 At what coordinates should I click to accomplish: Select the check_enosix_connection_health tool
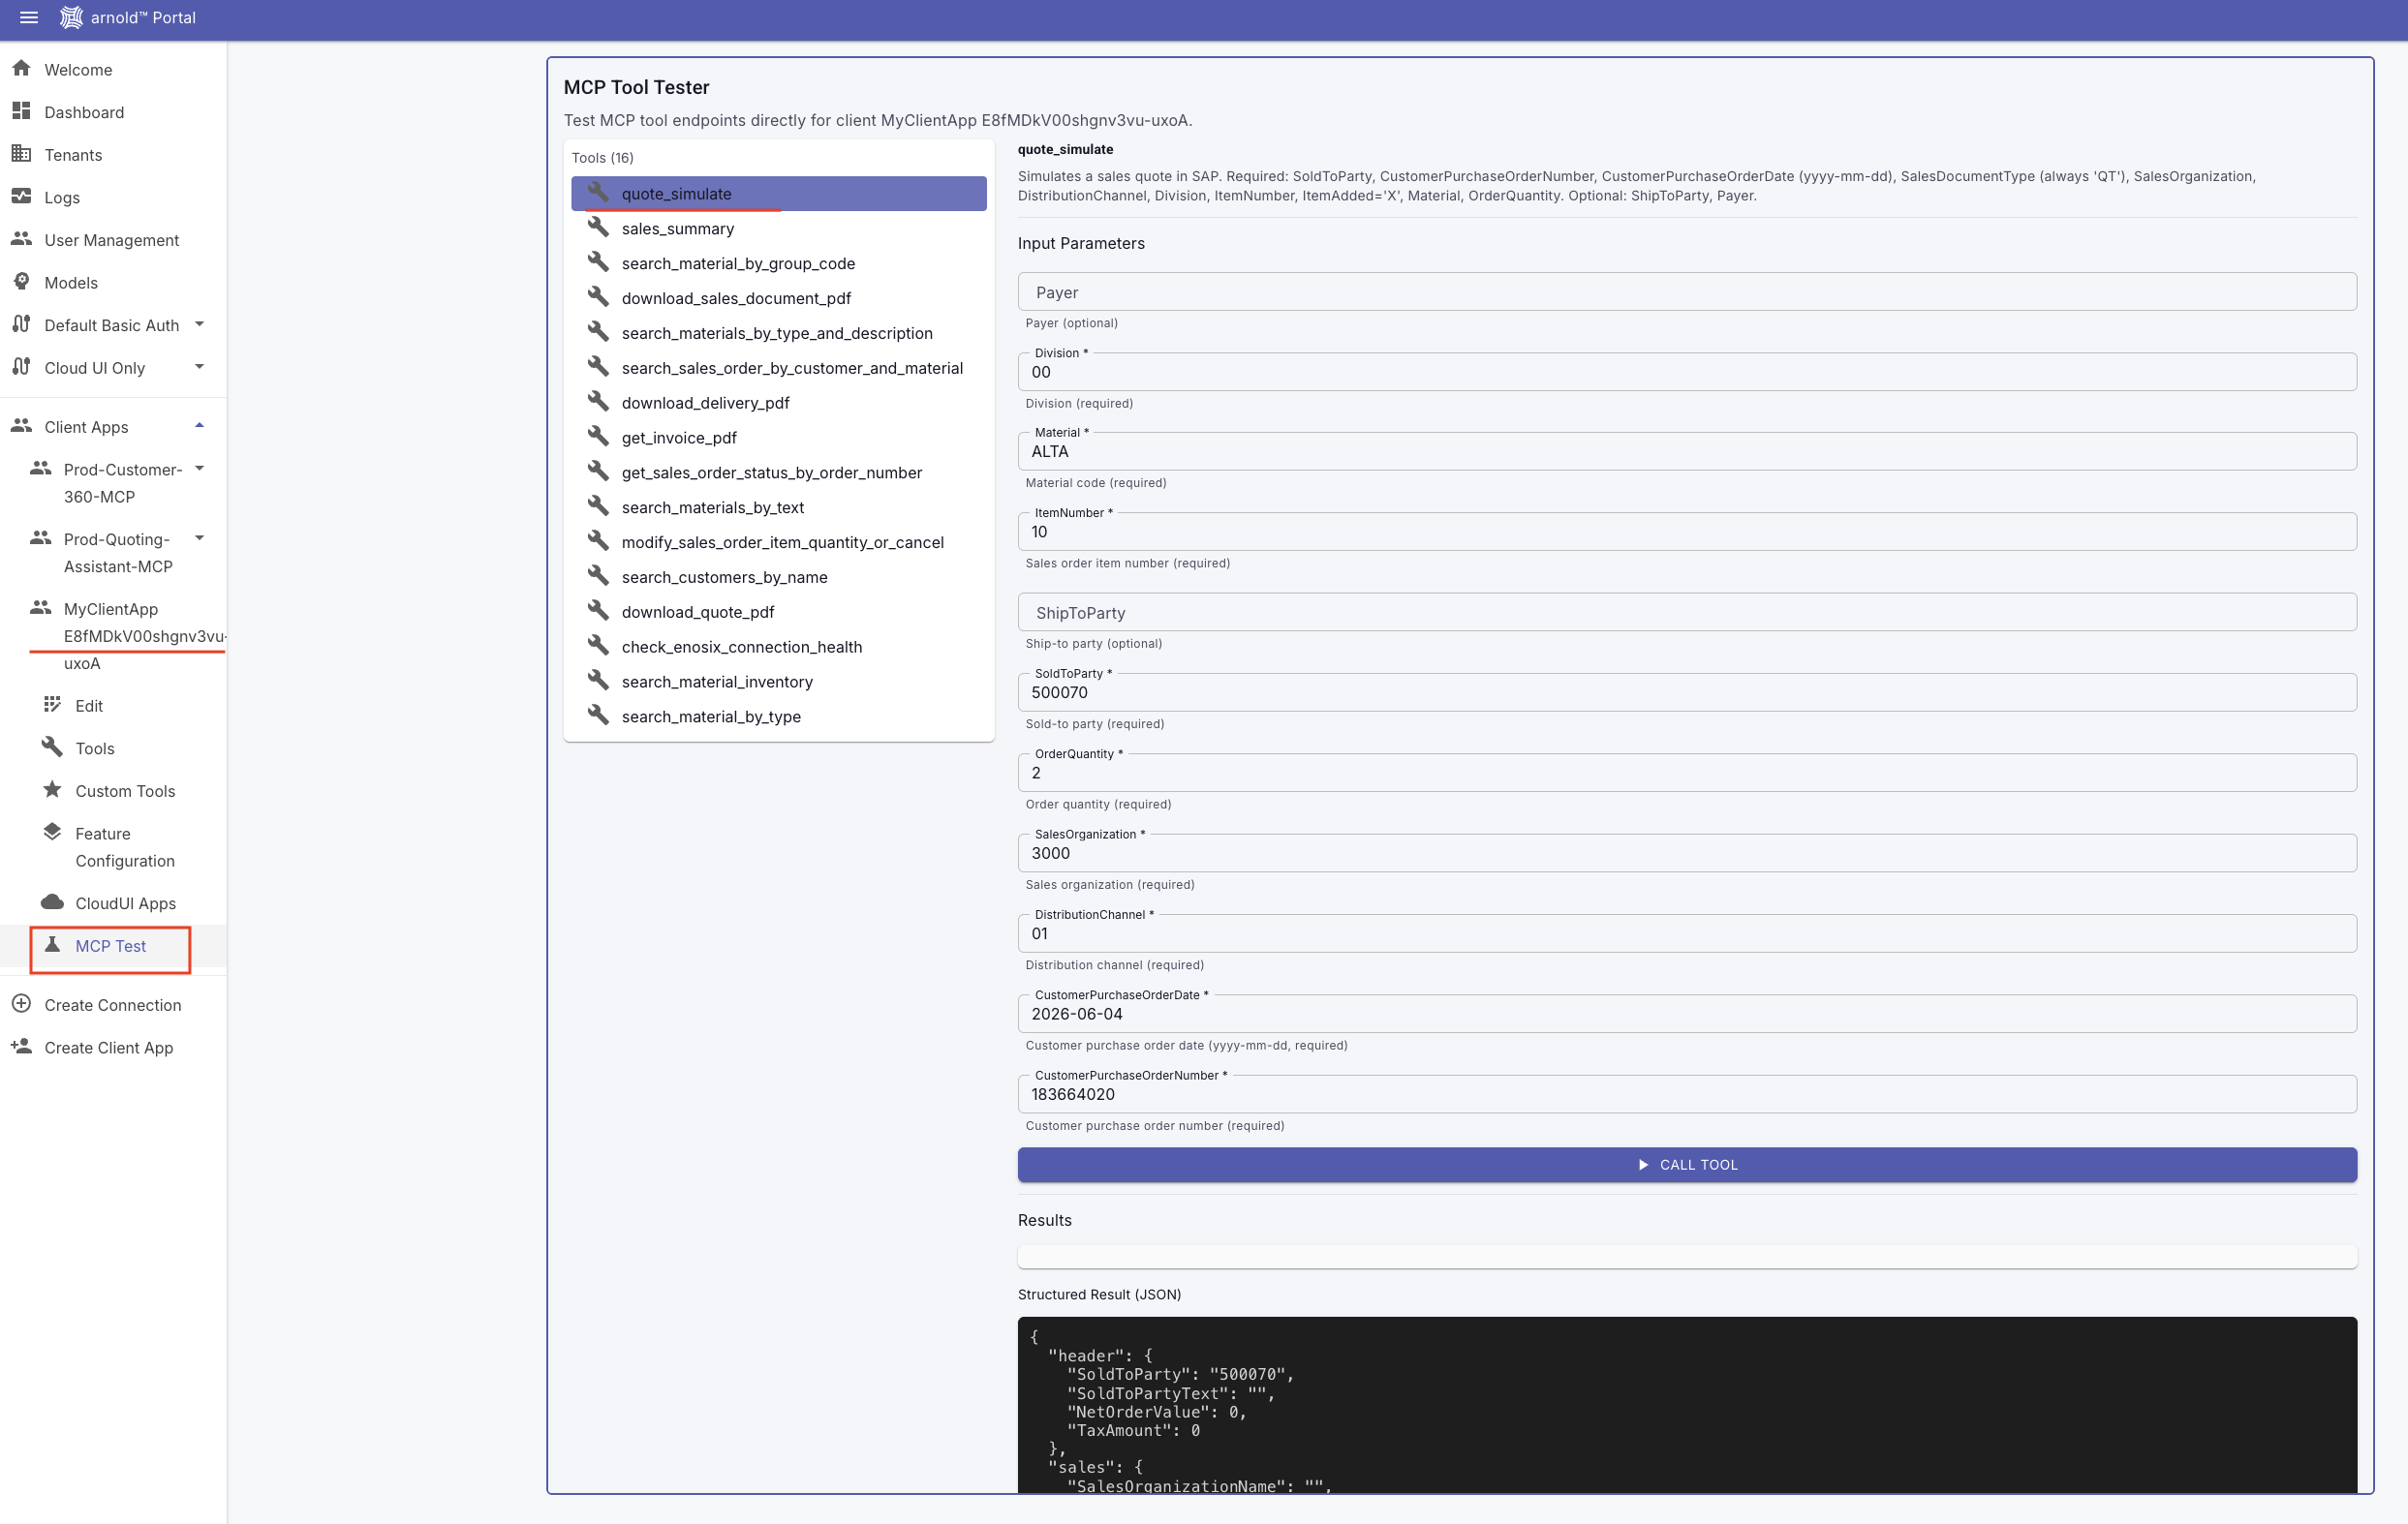coord(778,647)
